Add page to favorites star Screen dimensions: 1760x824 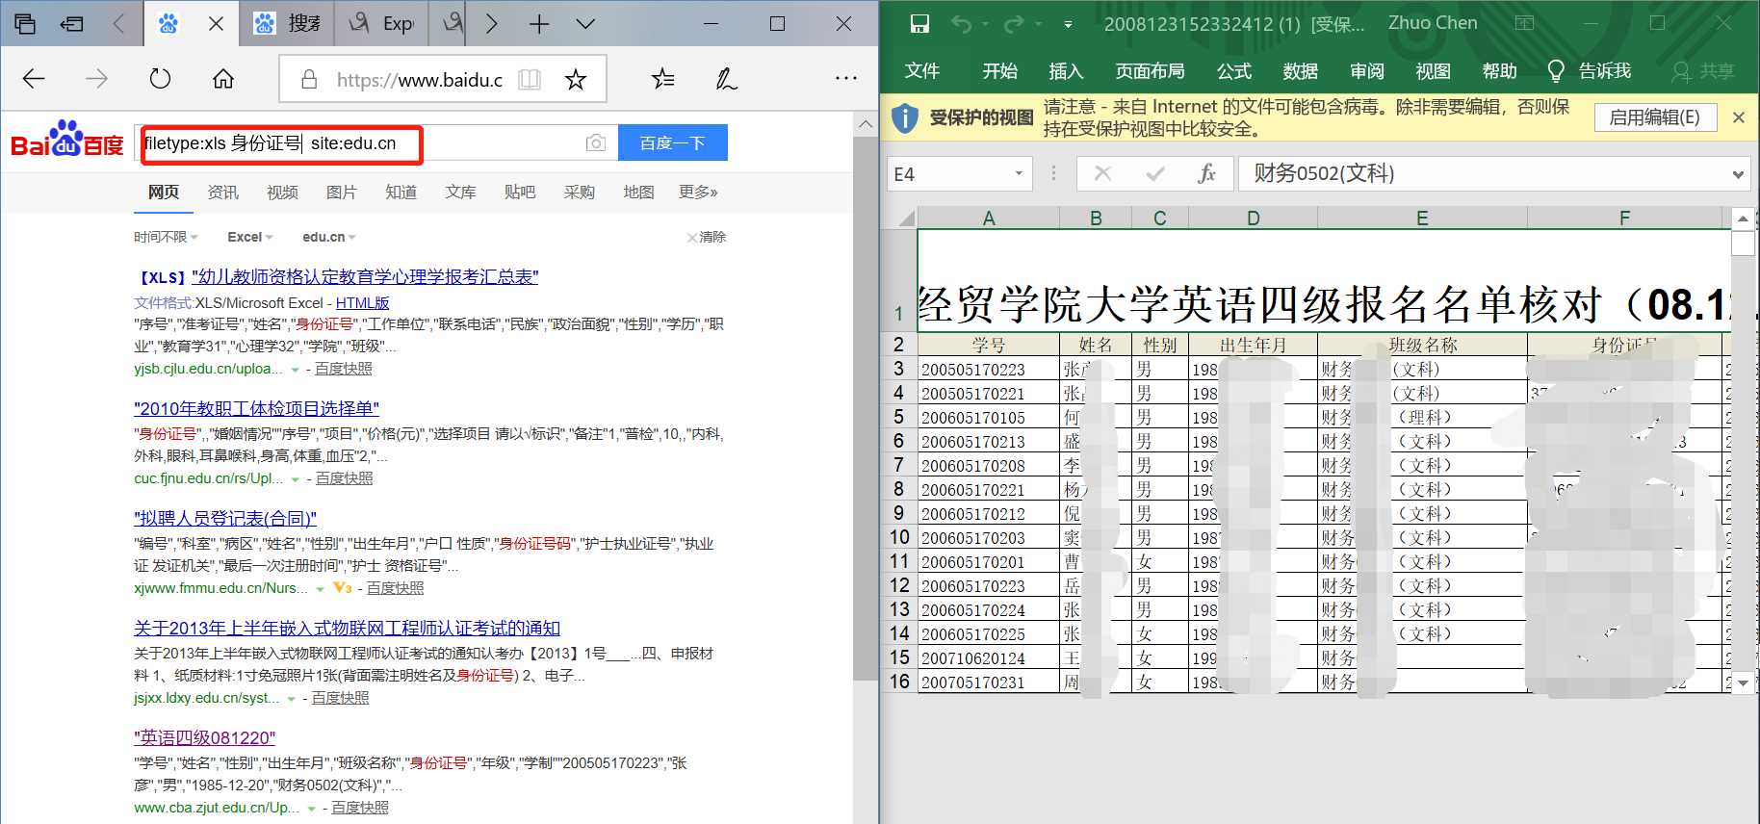tap(576, 80)
